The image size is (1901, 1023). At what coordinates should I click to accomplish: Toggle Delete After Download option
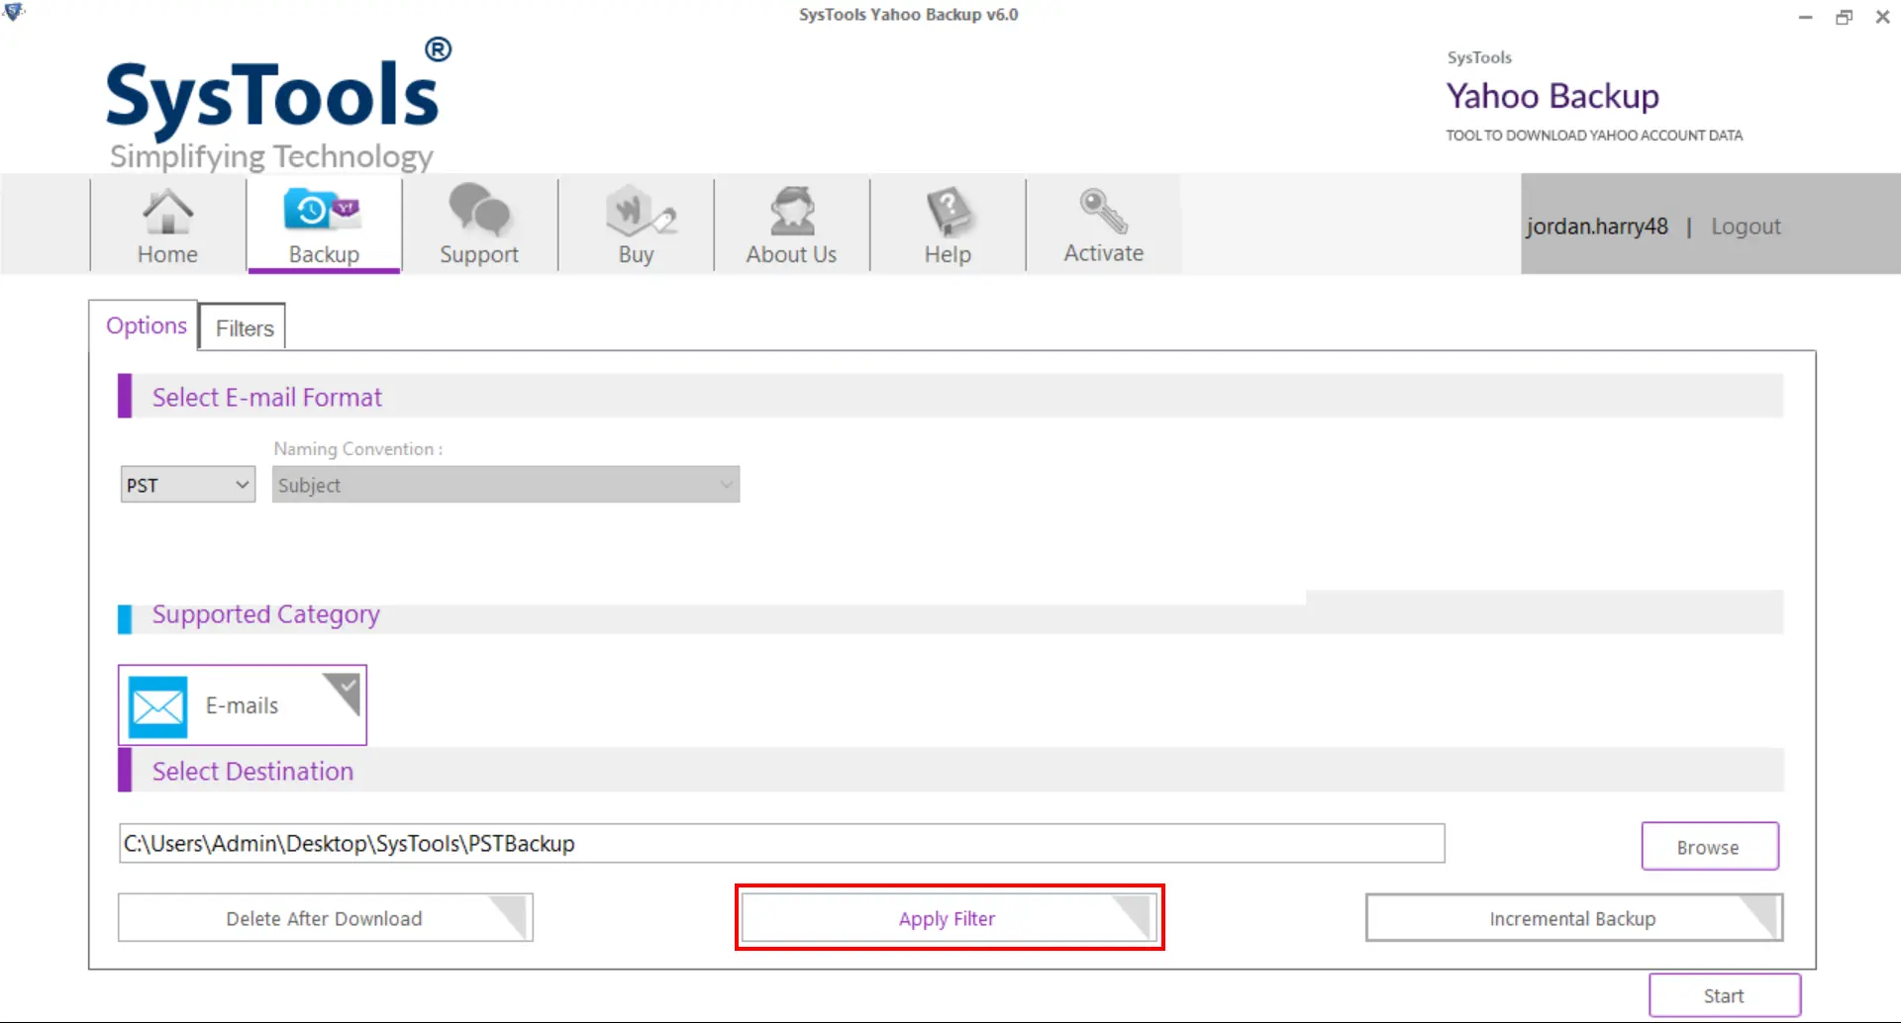(x=325, y=918)
